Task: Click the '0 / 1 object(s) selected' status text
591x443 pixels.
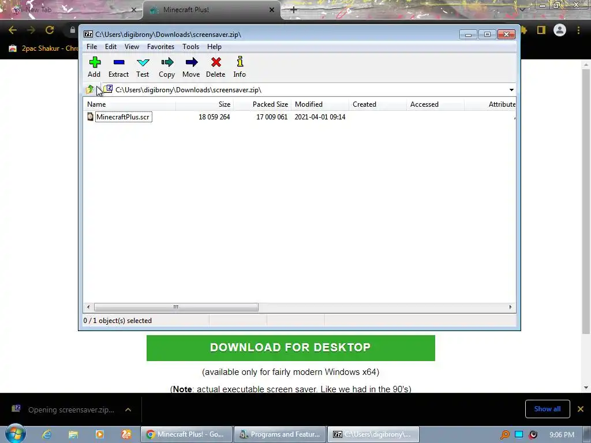Action: [118, 321]
